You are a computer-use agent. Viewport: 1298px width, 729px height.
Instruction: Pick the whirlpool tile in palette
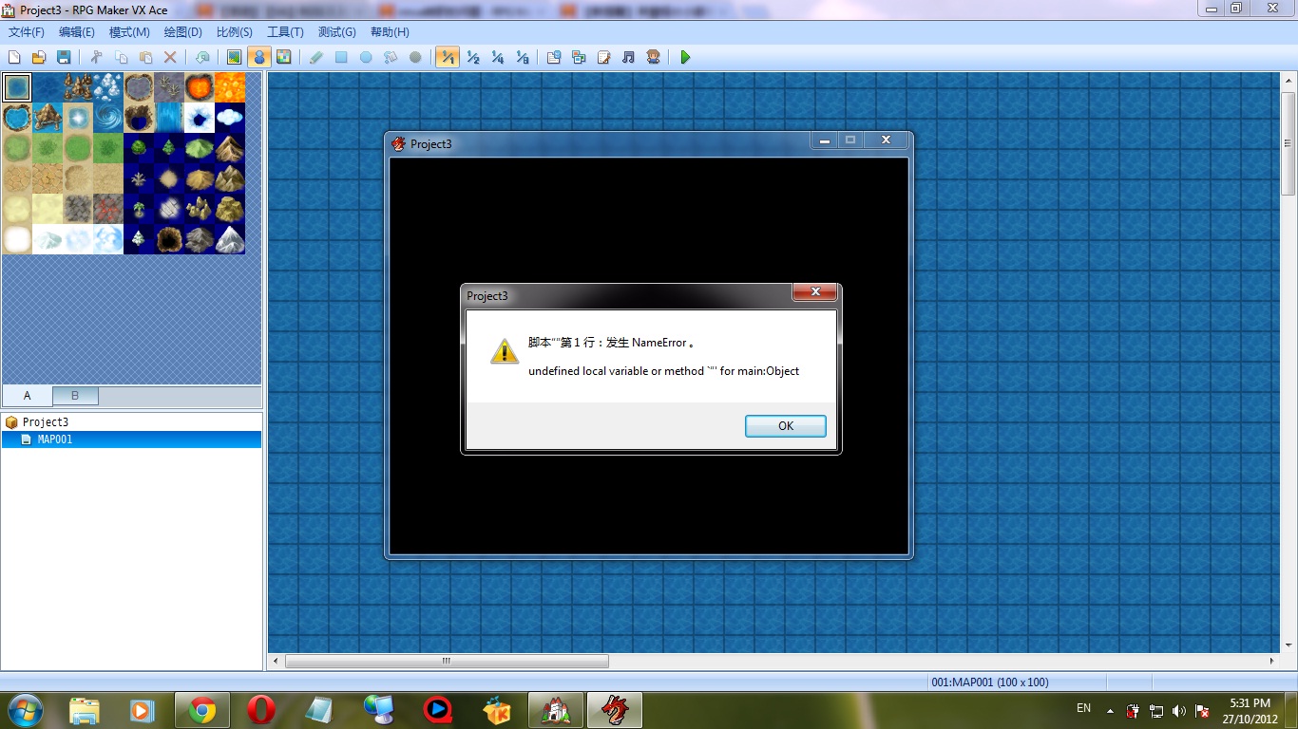coord(108,118)
